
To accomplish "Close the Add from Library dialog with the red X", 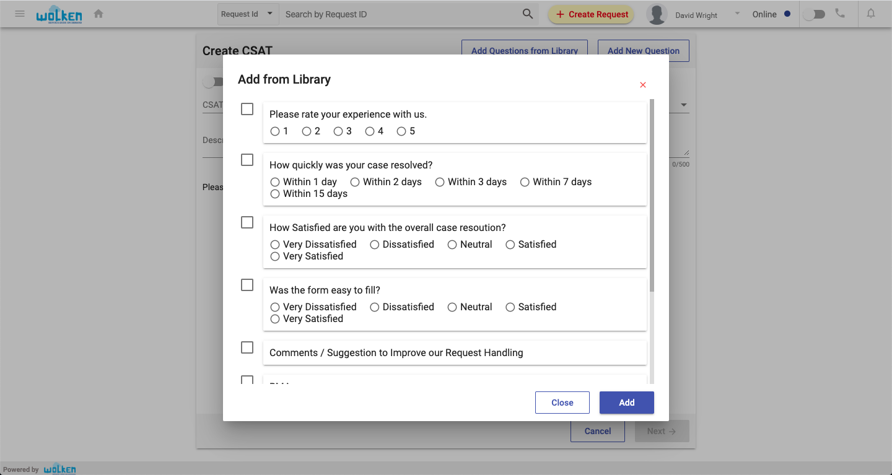I will [643, 85].
